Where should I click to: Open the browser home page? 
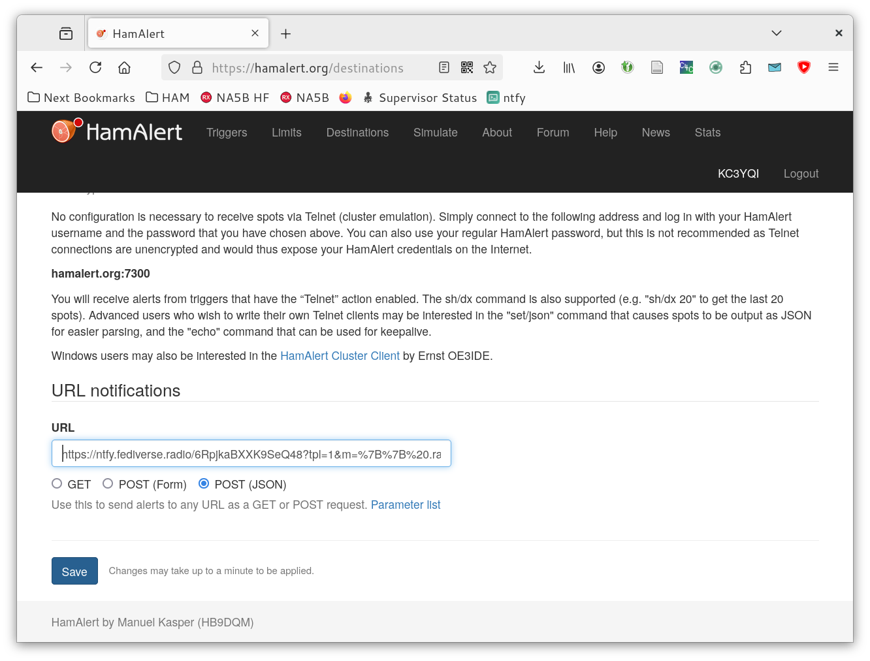click(124, 67)
